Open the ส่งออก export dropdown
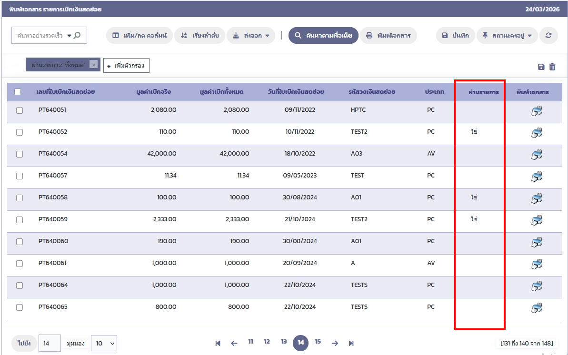Screen dimensions: 568x355 251,36
